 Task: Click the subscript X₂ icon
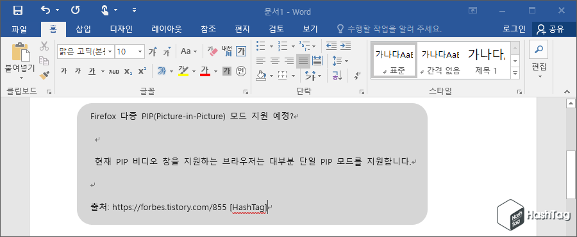(128, 71)
